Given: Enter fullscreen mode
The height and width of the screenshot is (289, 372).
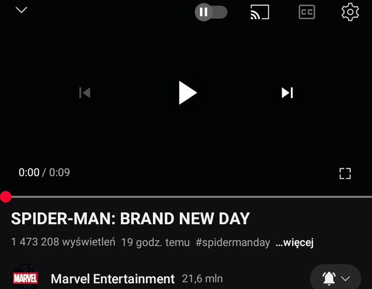Looking at the screenshot, I should 345,174.
